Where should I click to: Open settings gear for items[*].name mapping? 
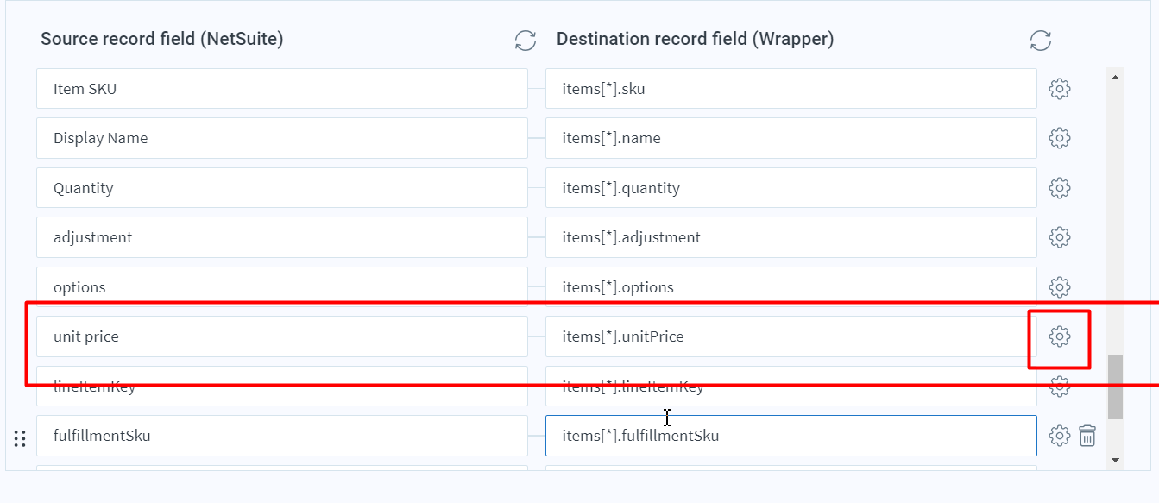click(x=1060, y=138)
